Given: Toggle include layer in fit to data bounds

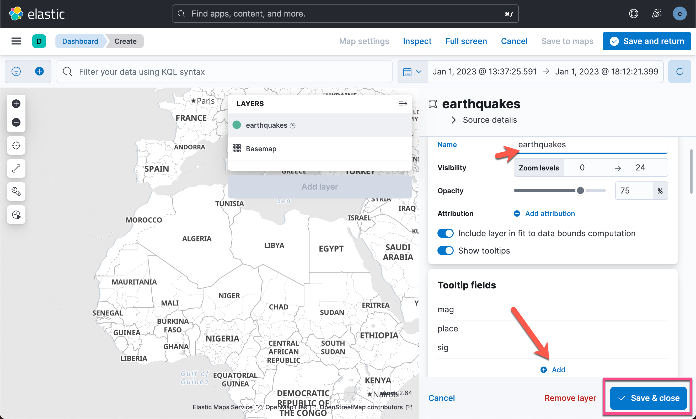Looking at the screenshot, I should (445, 234).
